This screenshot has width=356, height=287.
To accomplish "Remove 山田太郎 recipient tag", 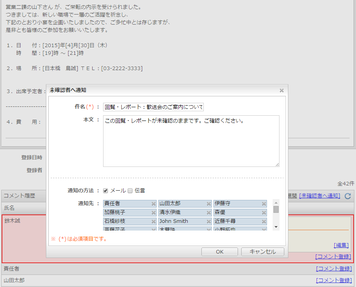I will (209, 204).
